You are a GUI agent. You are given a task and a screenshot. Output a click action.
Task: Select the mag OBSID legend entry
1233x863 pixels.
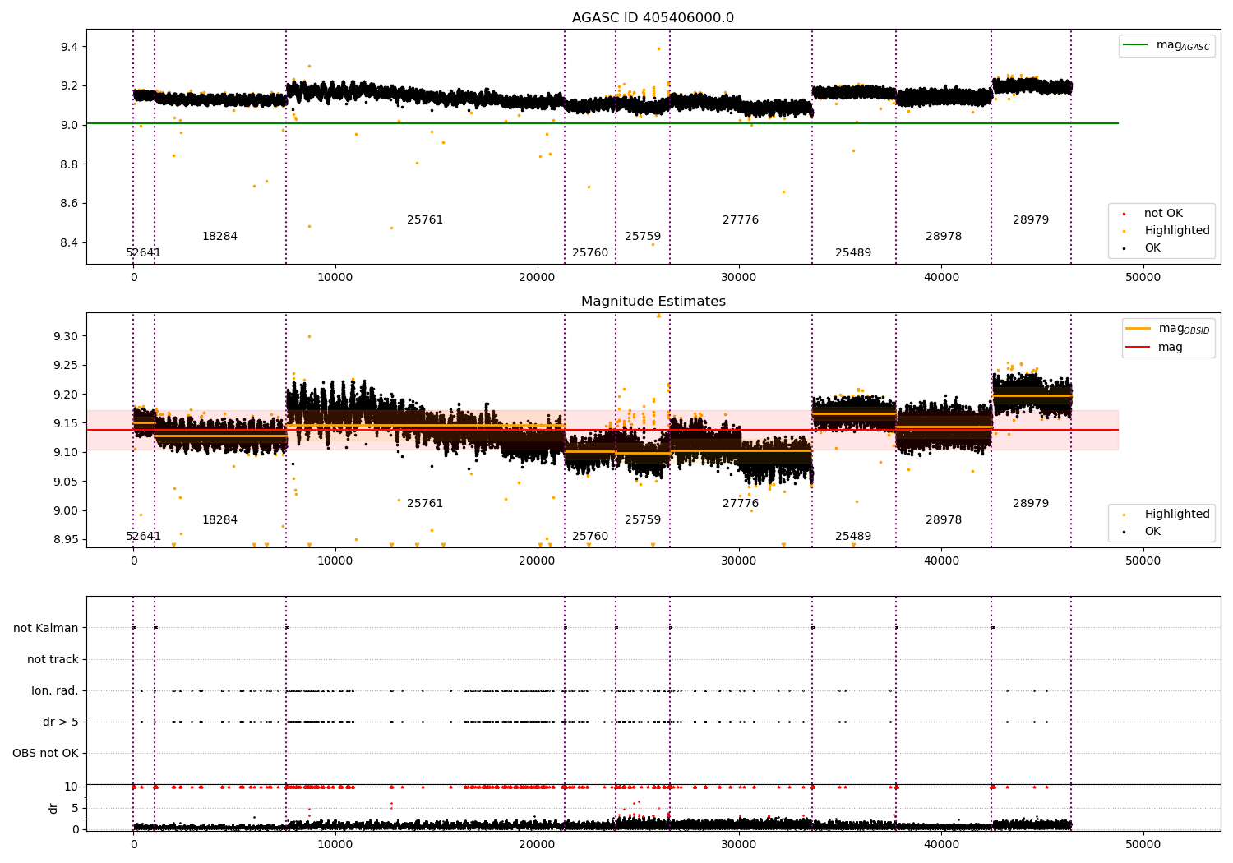[1168, 329]
